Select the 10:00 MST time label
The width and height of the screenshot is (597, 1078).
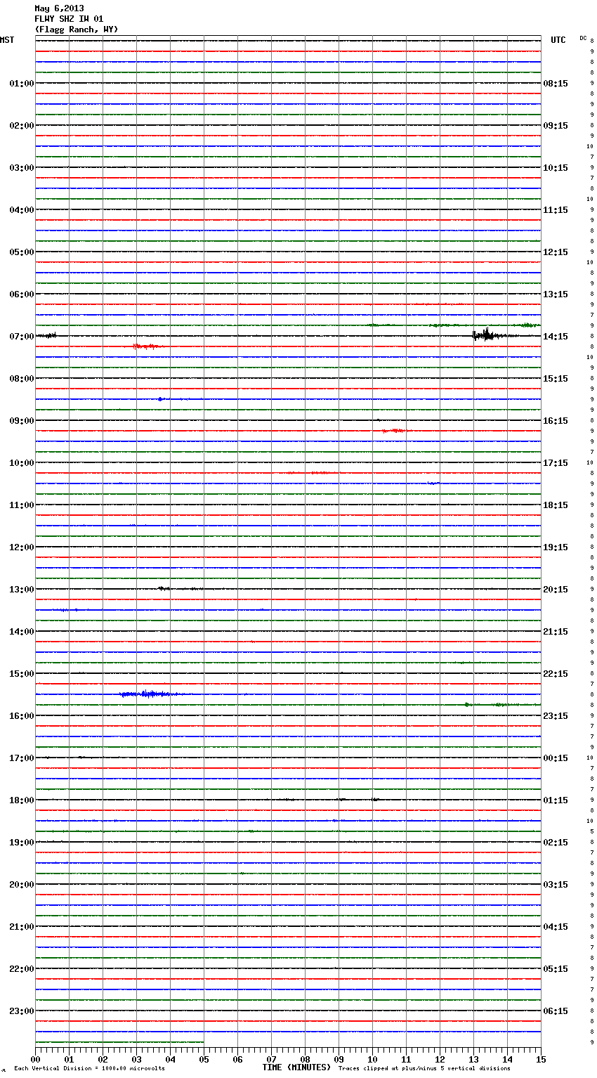pyautogui.click(x=22, y=463)
